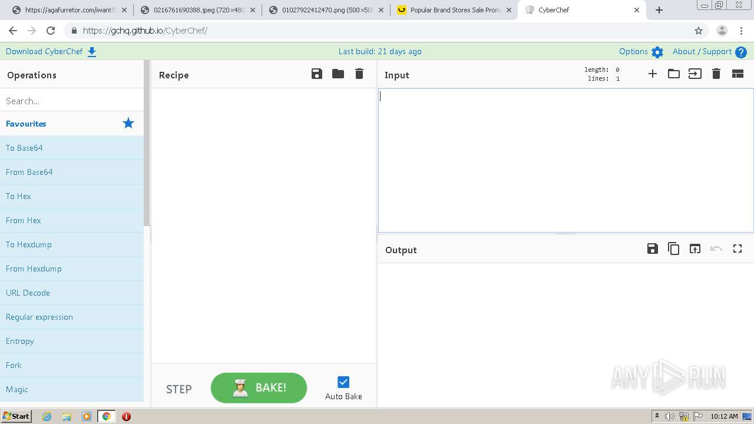754x424 pixels.
Task: Move output to input
Action: click(695, 249)
